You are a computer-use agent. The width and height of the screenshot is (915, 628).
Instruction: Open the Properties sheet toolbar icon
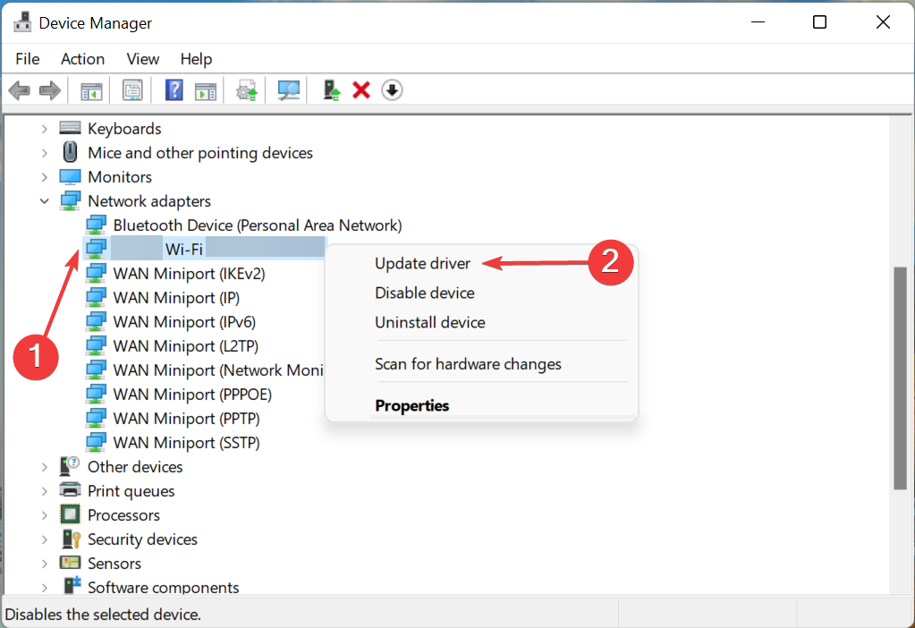[x=132, y=90]
